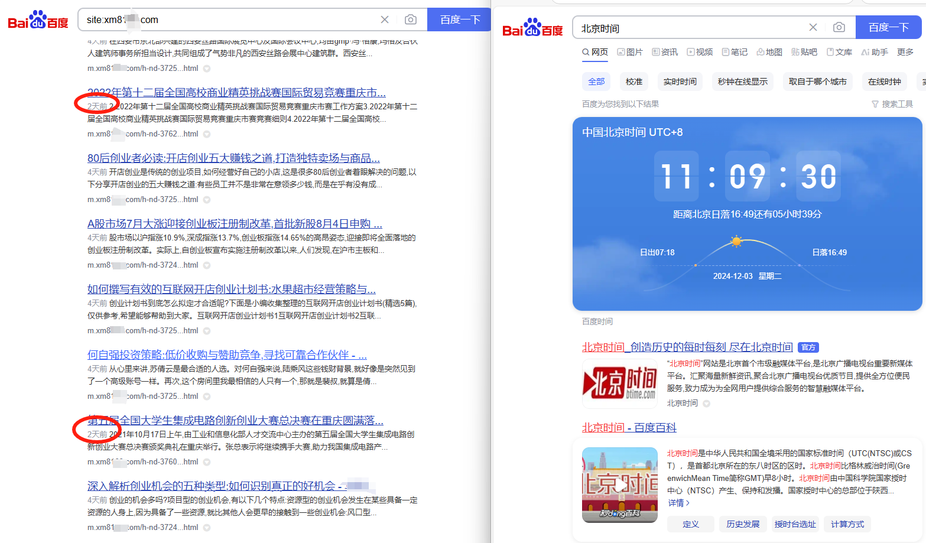
Task: Open the 历史发展 section button
Action: [743, 524]
